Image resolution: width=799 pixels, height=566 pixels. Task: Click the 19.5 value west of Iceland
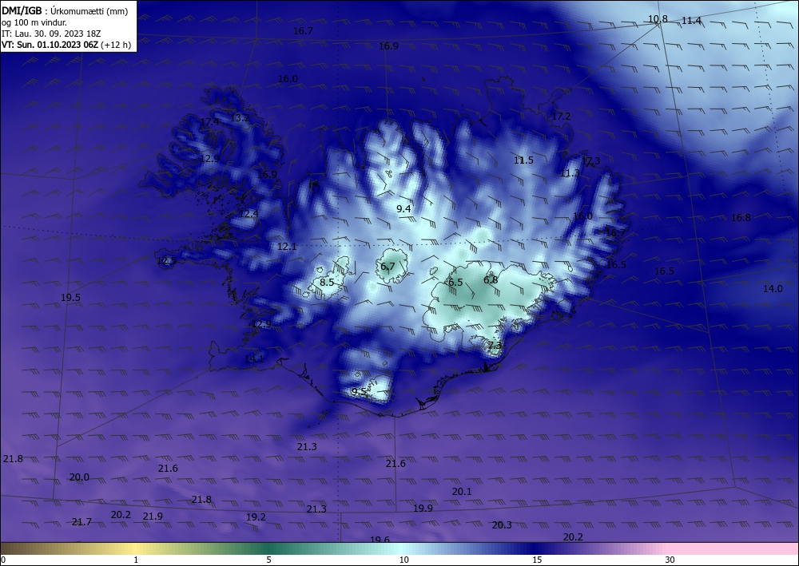pyautogui.click(x=70, y=297)
